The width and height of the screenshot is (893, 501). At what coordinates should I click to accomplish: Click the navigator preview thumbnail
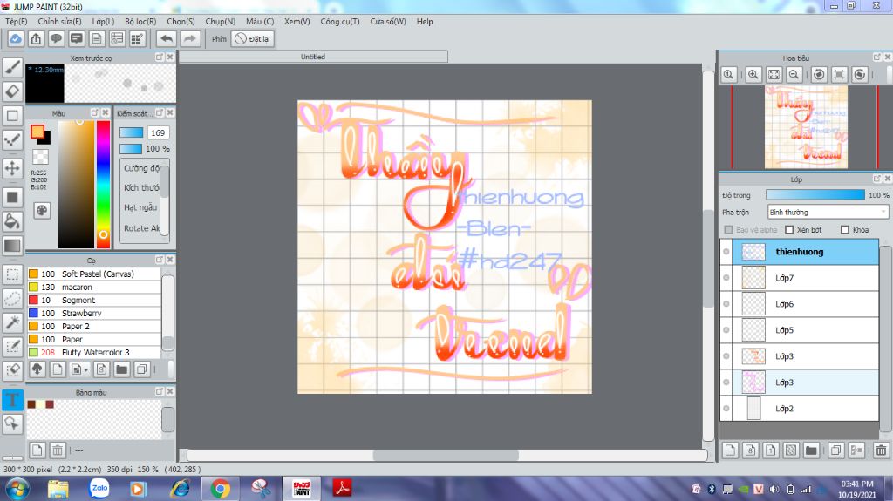click(x=806, y=127)
